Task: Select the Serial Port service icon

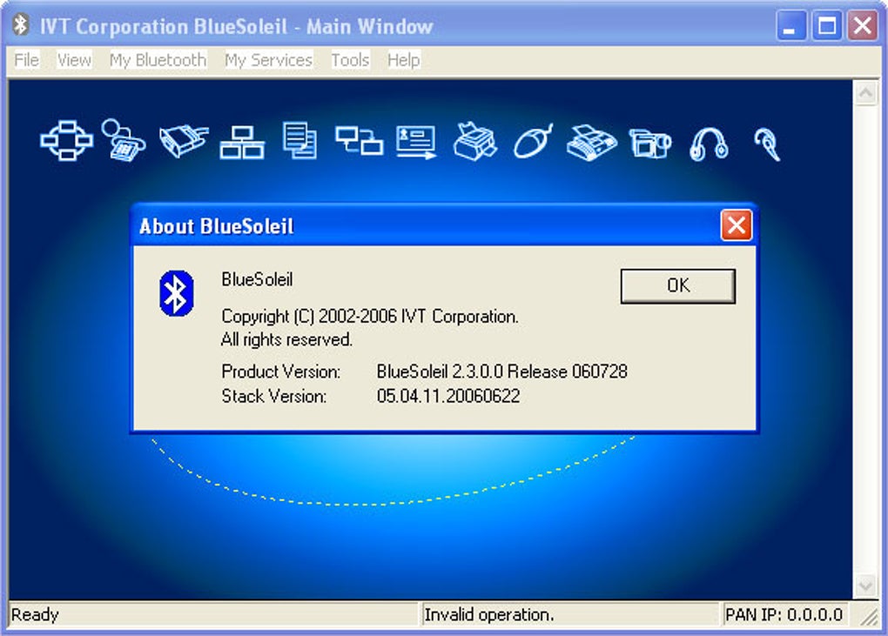Action: 183,141
